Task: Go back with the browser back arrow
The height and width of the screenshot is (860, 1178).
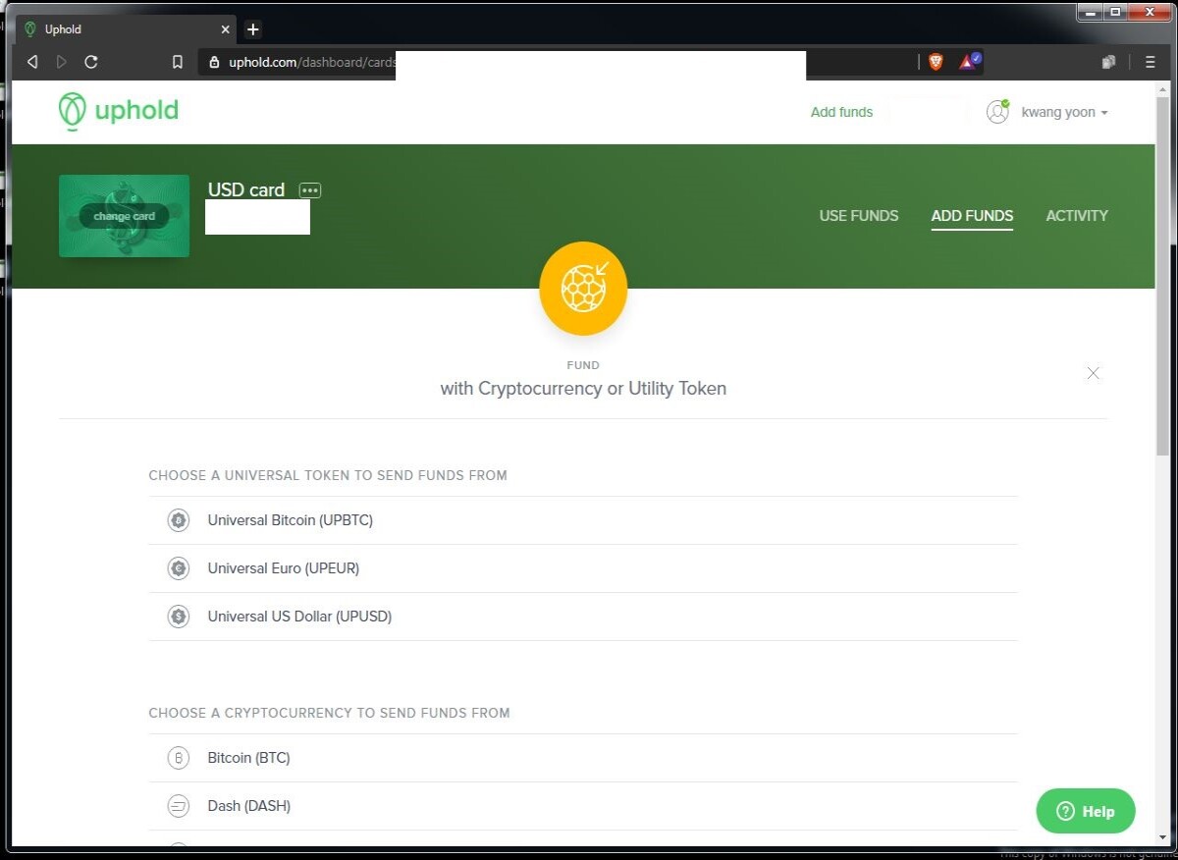Action: click(x=32, y=62)
